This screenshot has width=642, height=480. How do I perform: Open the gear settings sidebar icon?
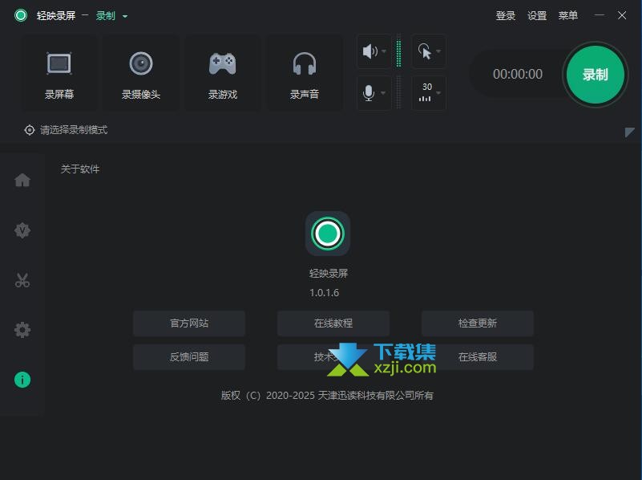click(22, 330)
